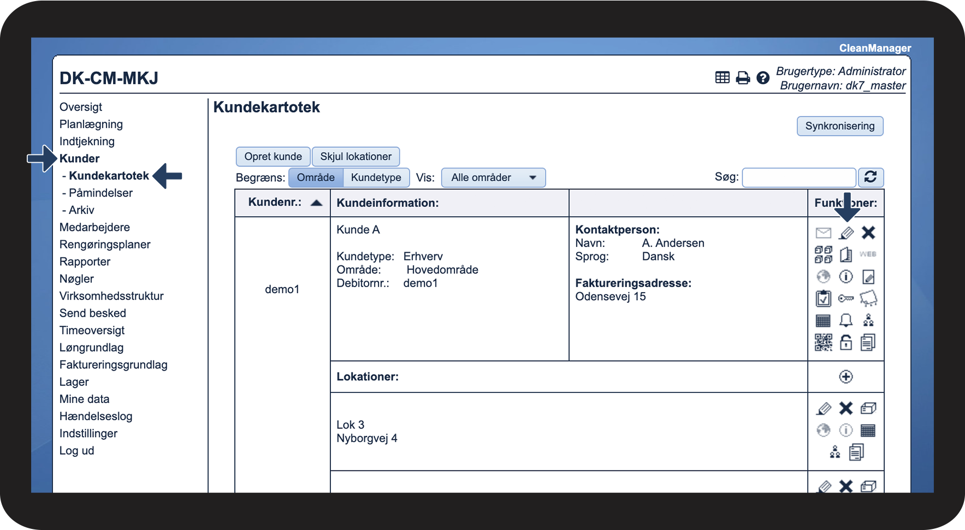Open Medarbejdere in the sidebar

(94, 228)
